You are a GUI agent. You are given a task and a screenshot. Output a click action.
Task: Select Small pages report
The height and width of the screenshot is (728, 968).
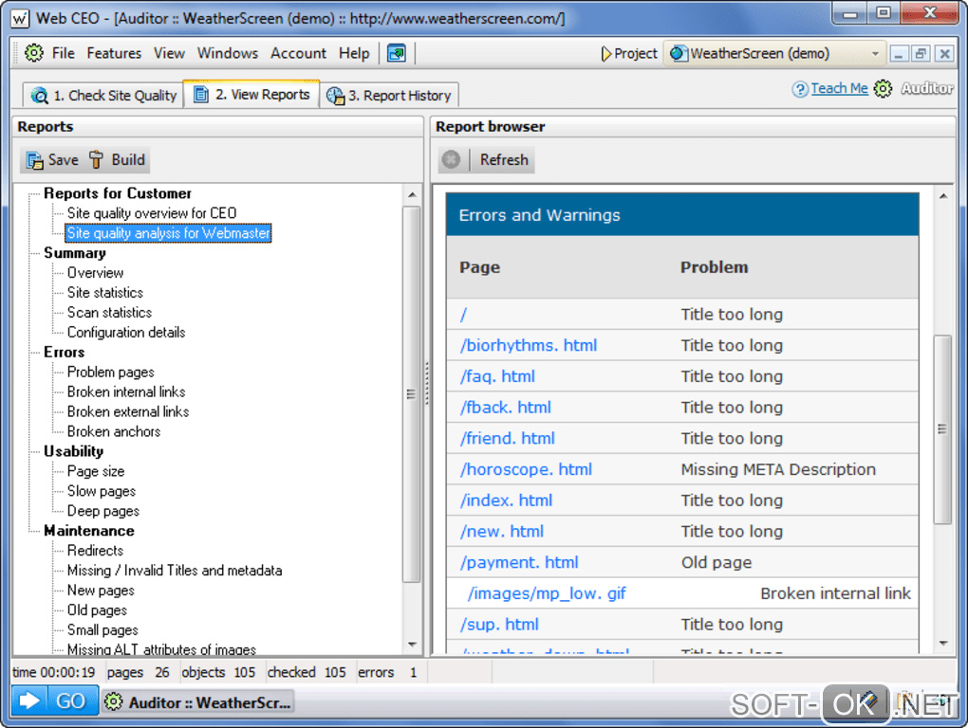pyautogui.click(x=102, y=630)
